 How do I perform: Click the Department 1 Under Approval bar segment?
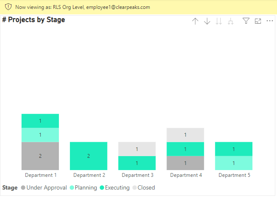tap(40, 156)
